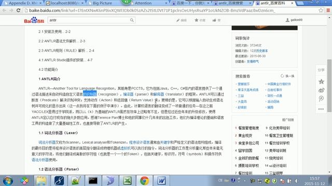Open Windows Explorer folder from taskbar
Screen dimensions: 332x186
pos(41,181)
